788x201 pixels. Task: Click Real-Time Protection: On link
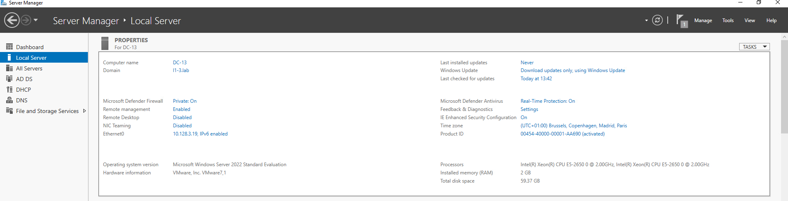point(547,101)
